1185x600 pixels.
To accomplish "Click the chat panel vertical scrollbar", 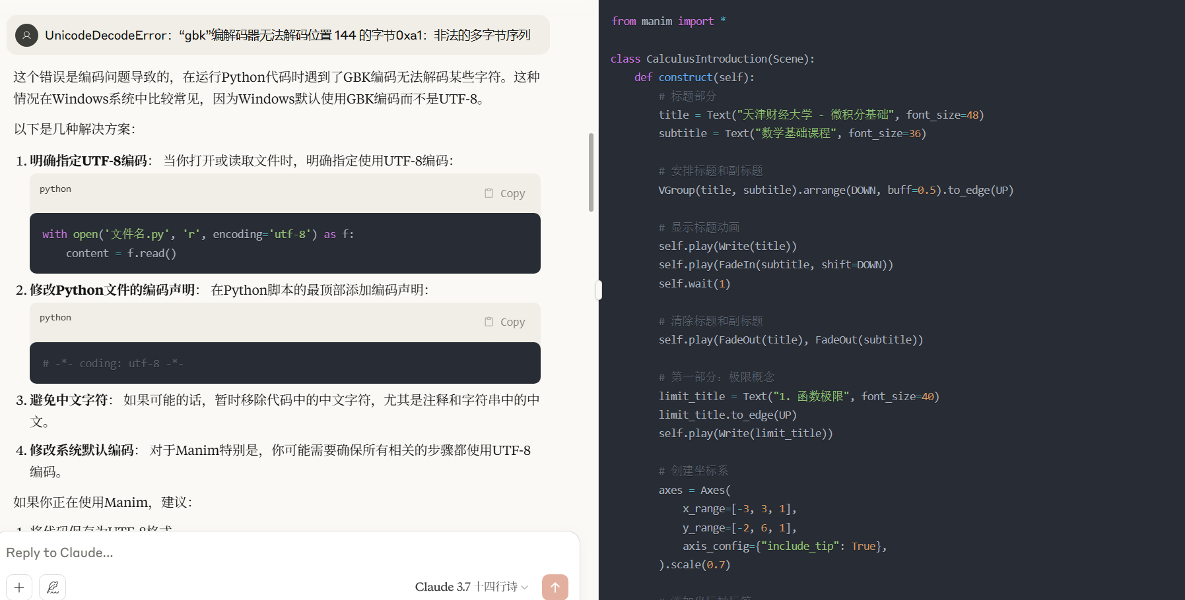I will click(x=591, y=172).
